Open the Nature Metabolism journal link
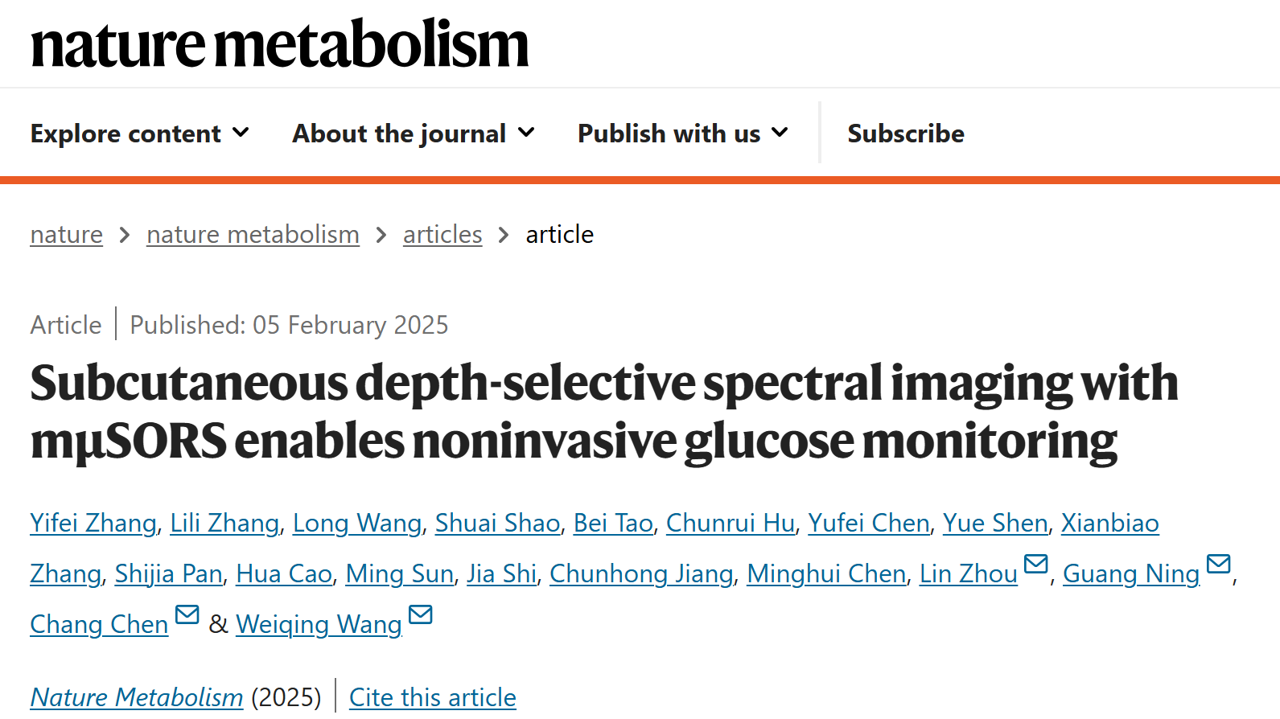The image size is (1280, 719). click(137, 697)
